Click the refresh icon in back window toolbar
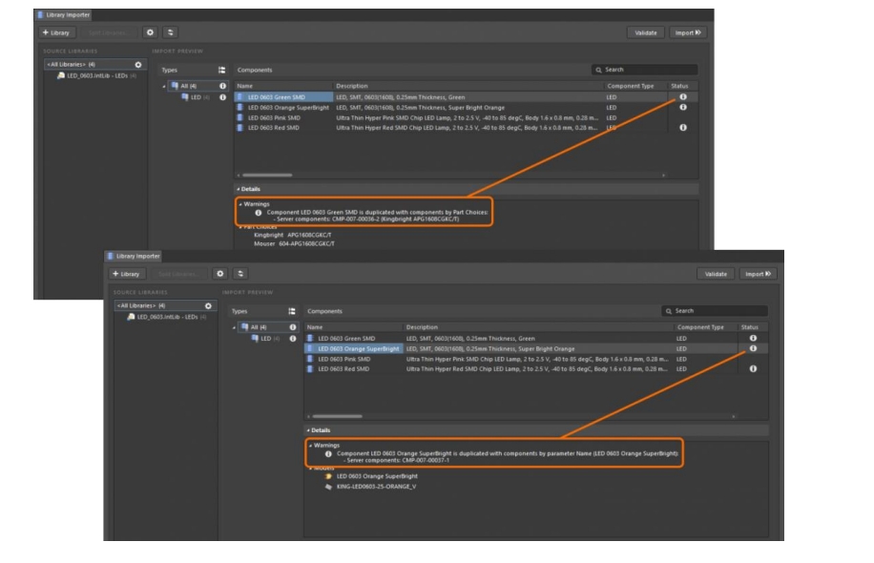This screenshot has width=874, height=563. pyautogui.click(x=170, y=32)
